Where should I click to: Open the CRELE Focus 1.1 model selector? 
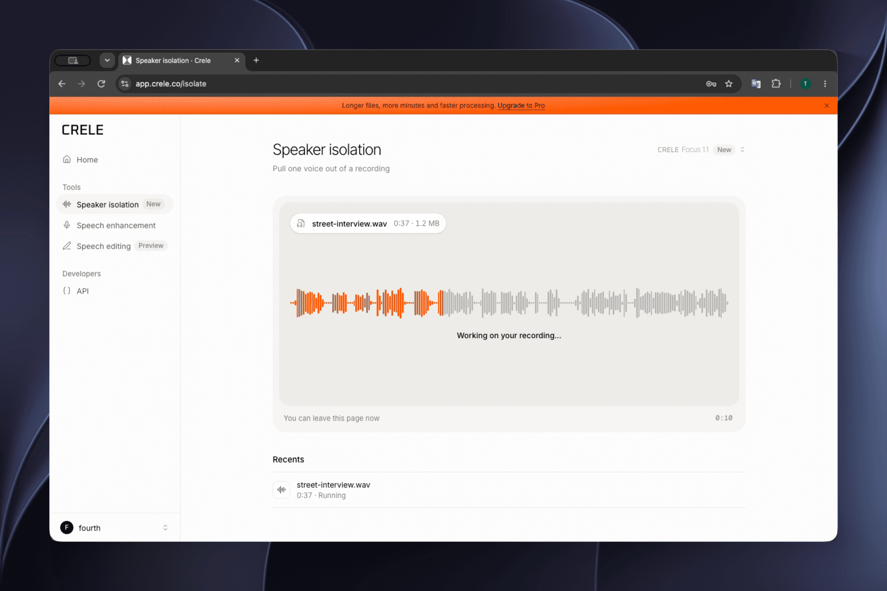(x=701, y=150)
